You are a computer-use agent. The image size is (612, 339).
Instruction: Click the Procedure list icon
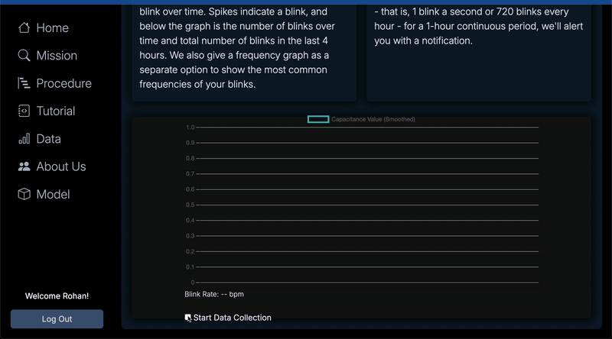click(24, 83)
